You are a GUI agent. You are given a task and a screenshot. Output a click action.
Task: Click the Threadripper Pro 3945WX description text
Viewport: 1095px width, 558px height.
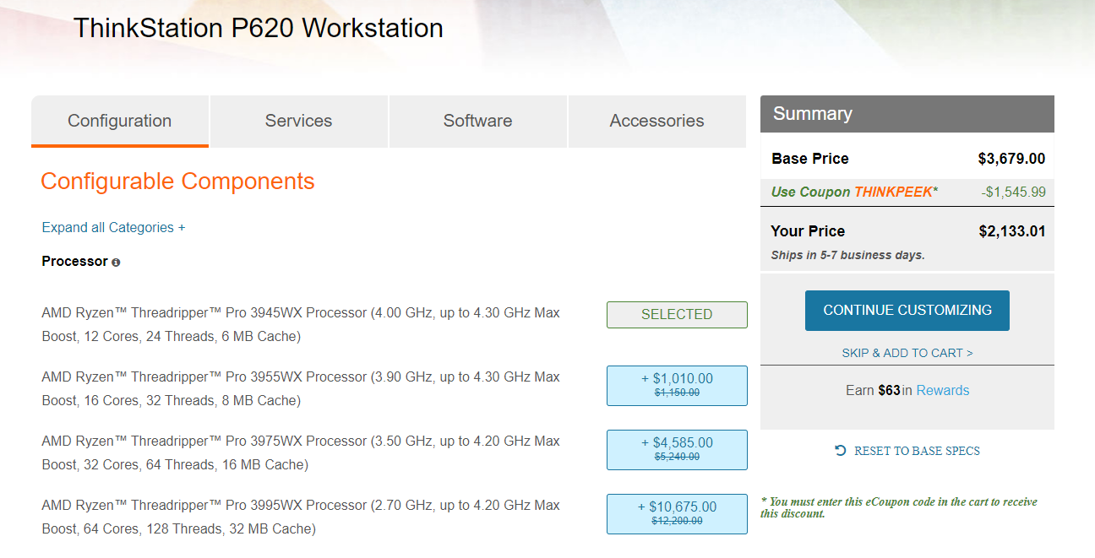click(x=301, y=325)
